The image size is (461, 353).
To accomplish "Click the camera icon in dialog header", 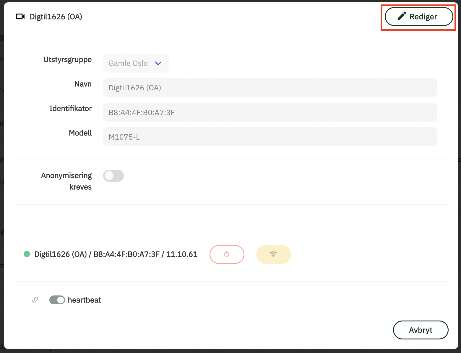I will (20, 17).
